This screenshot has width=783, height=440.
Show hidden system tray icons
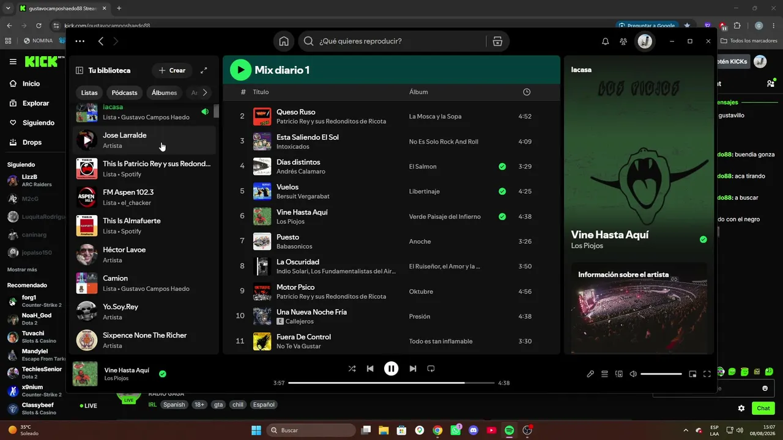685,430
